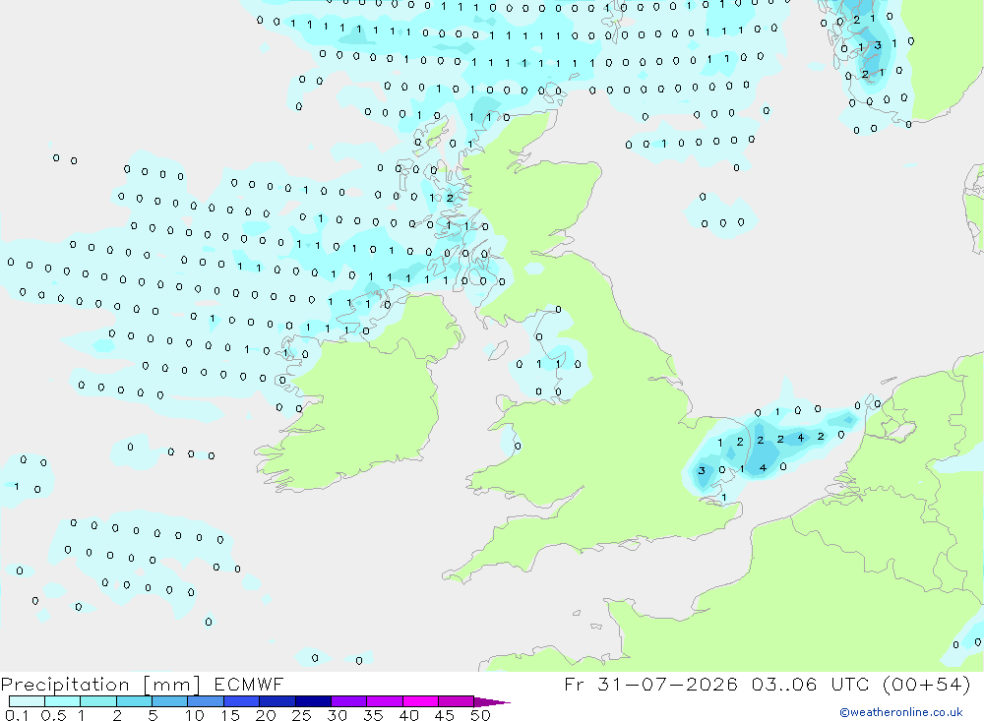This screenshot has width=984, height=721.
Task: Click the legend label "30"
Action: (x=337, y=715)
